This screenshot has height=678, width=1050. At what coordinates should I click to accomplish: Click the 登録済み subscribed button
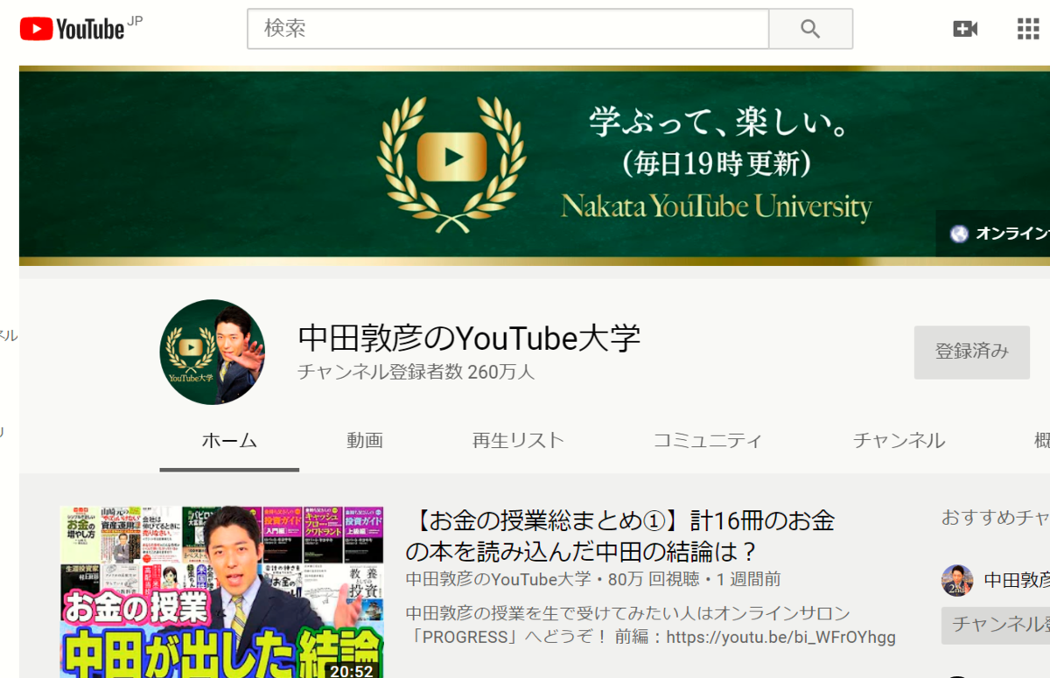972,353
